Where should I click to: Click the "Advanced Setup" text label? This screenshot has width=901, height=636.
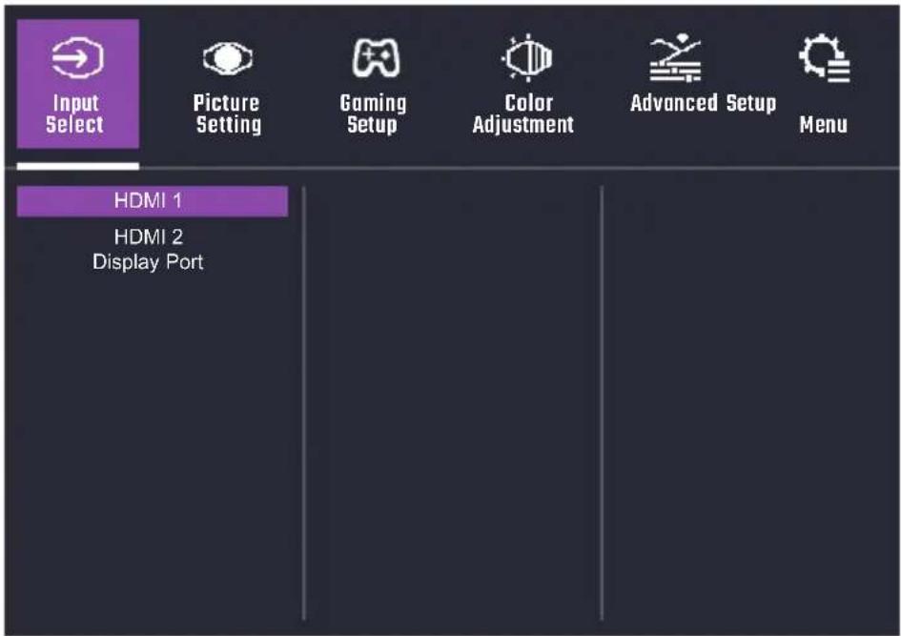click(x=703, y=103)
